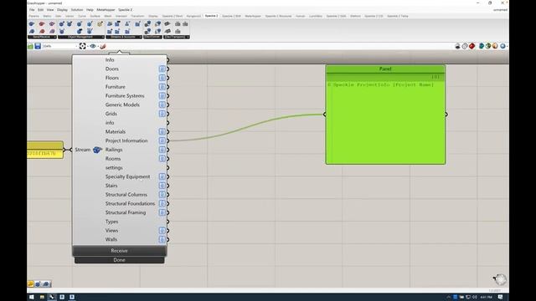
Task: Click the Structural Foundations output label
Action: click(130, 204)
